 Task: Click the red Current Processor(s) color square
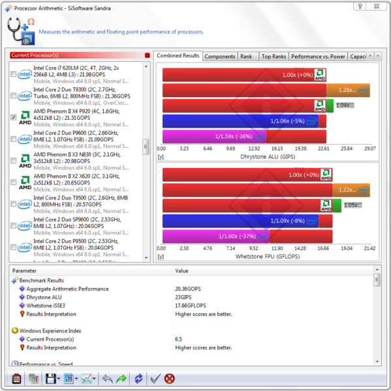pos(148,55)
